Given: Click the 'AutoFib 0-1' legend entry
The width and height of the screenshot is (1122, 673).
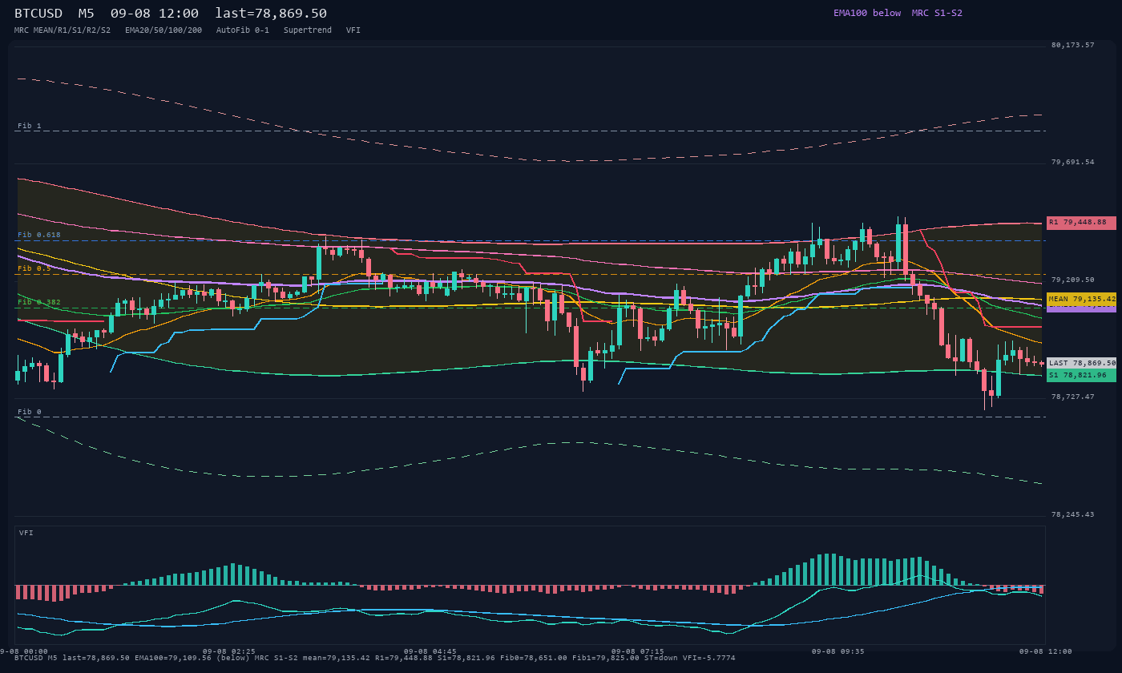Looking at the screenshot, I should 243,30.
